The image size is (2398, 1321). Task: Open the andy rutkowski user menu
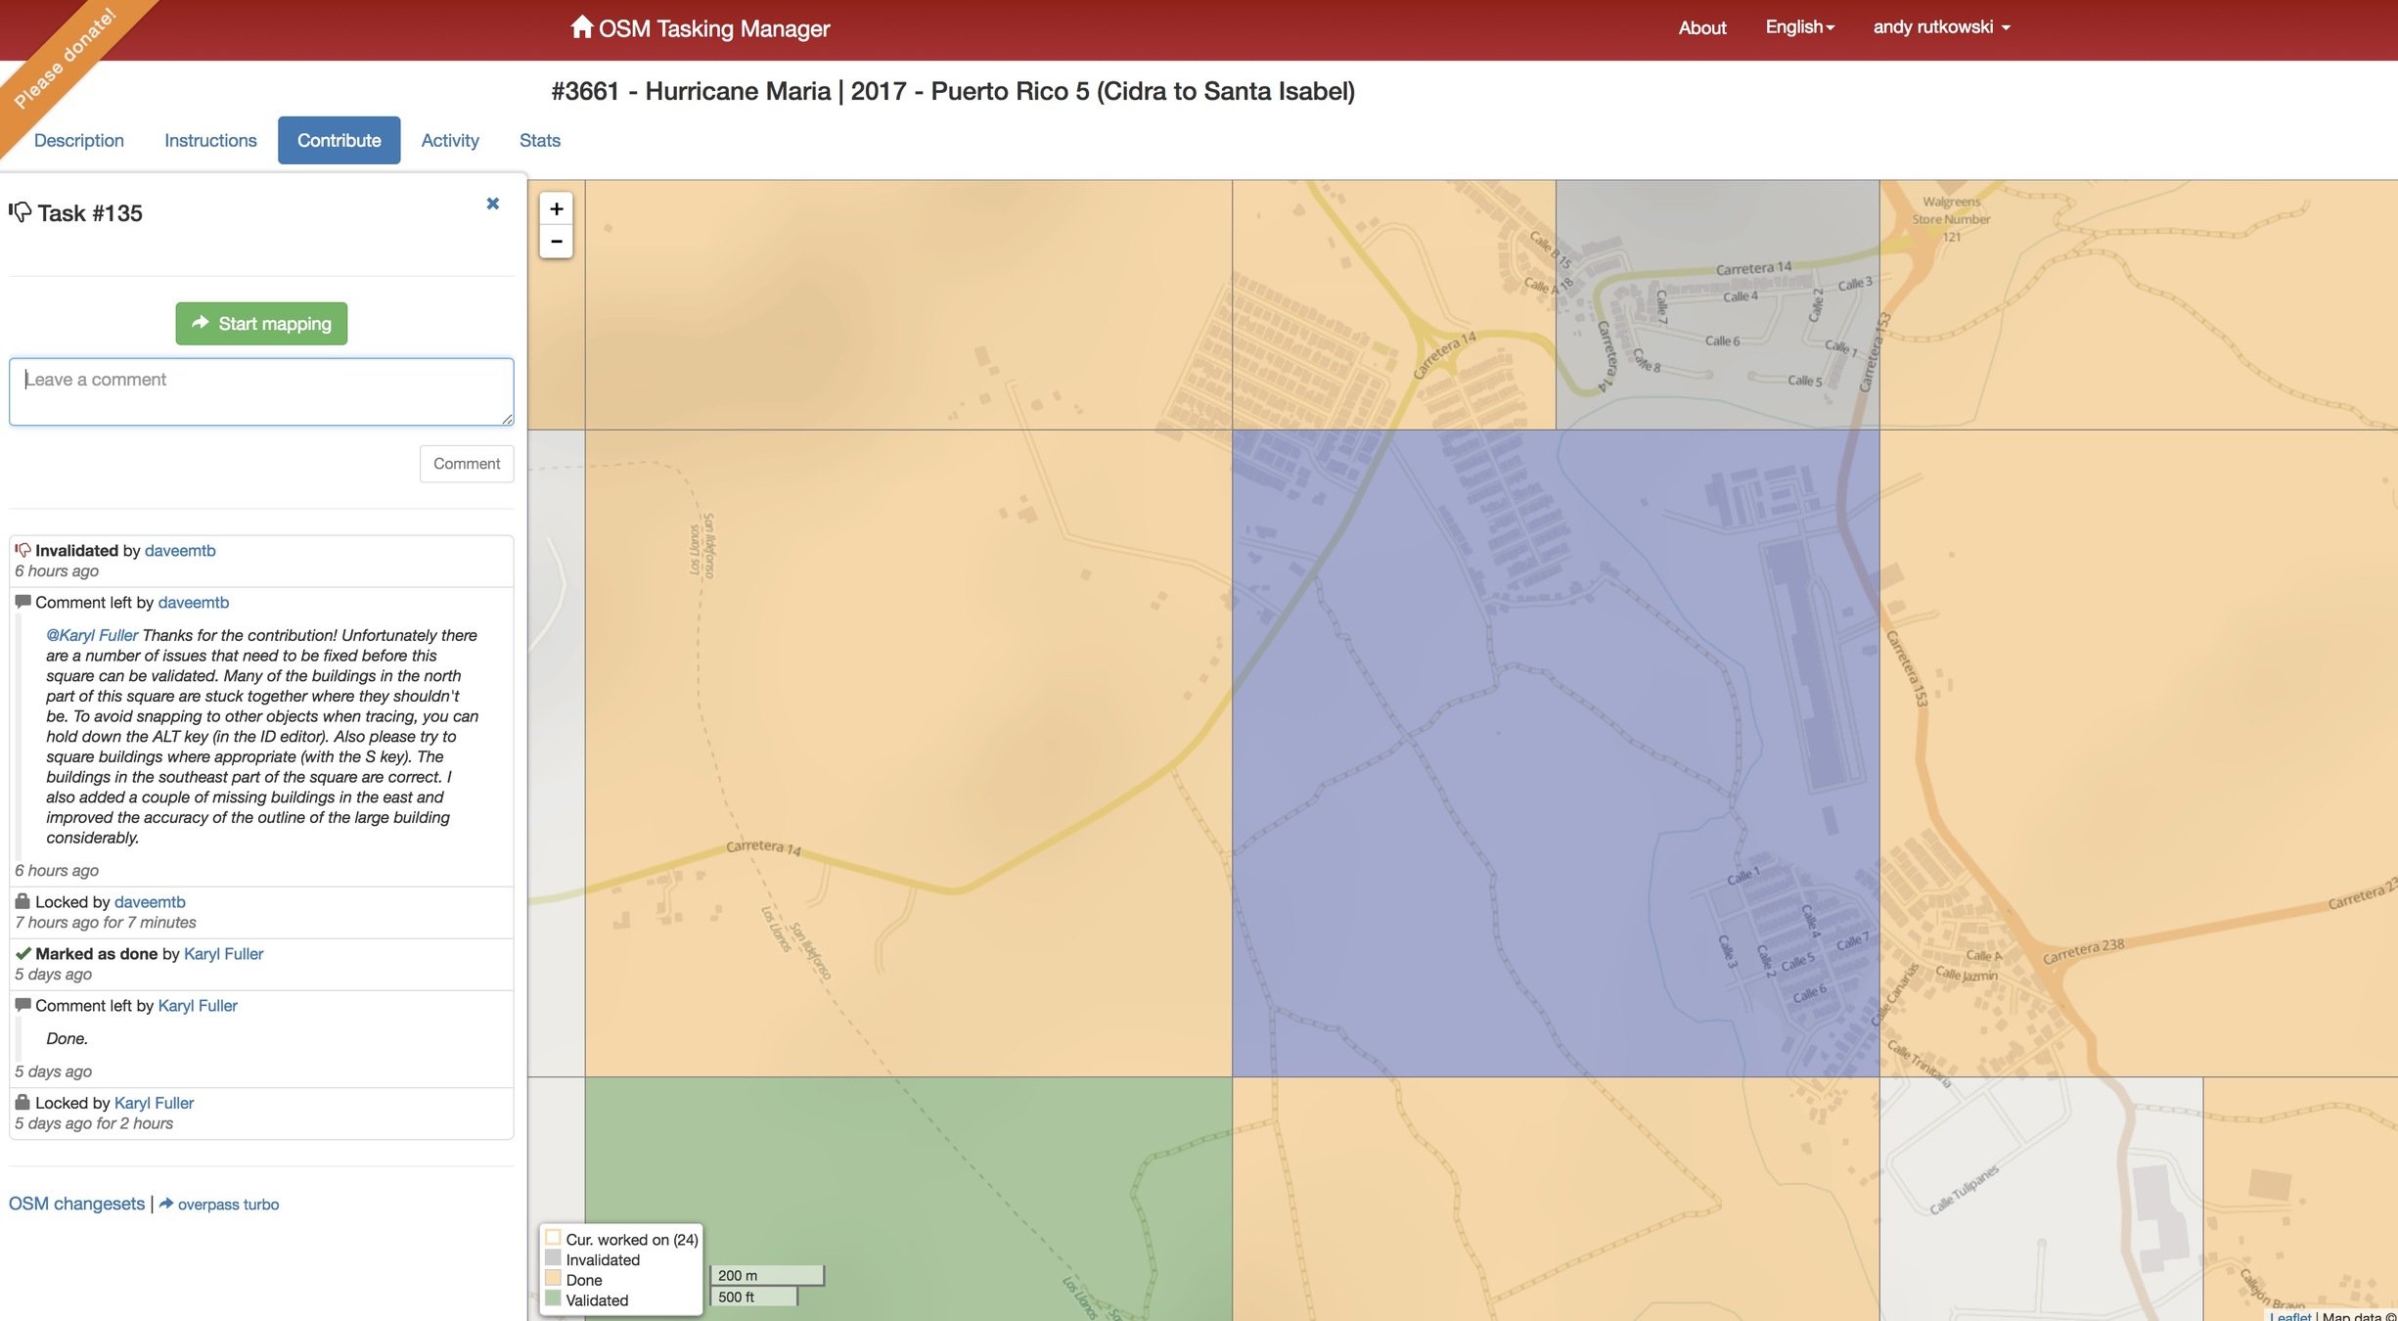pos(1941,27)
